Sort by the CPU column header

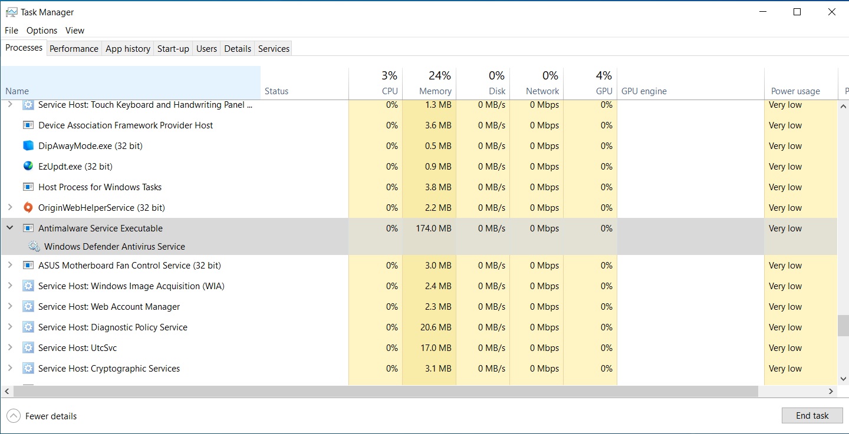point(376,83)
